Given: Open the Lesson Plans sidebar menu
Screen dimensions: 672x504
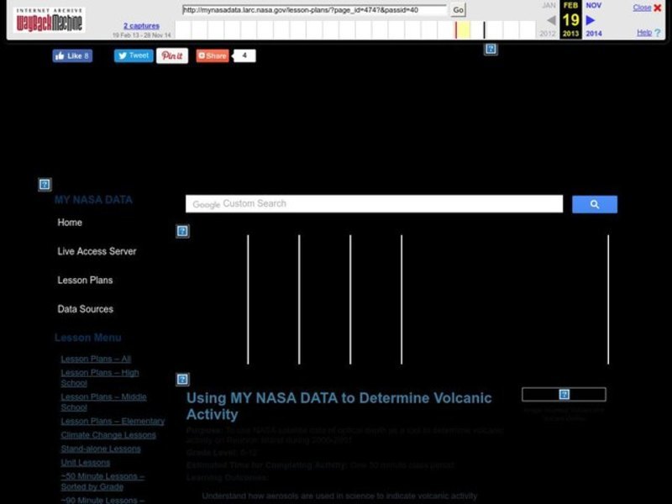Looking at the screenshot, I should 84,280.
